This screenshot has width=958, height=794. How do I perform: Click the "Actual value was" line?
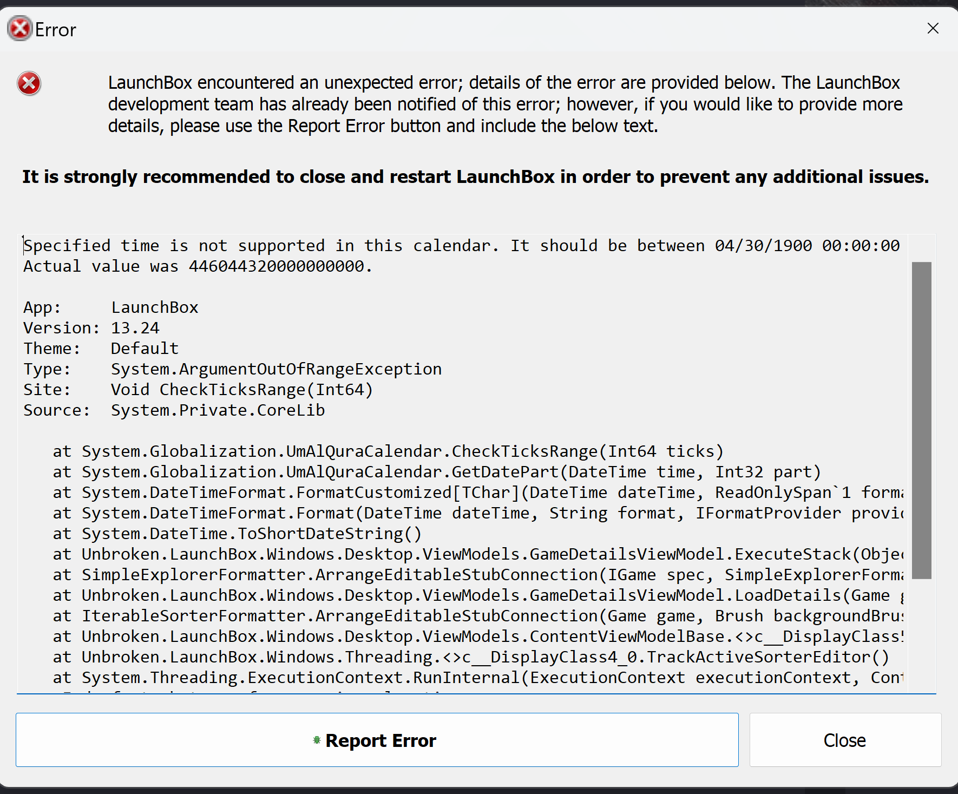click(198, 266)
